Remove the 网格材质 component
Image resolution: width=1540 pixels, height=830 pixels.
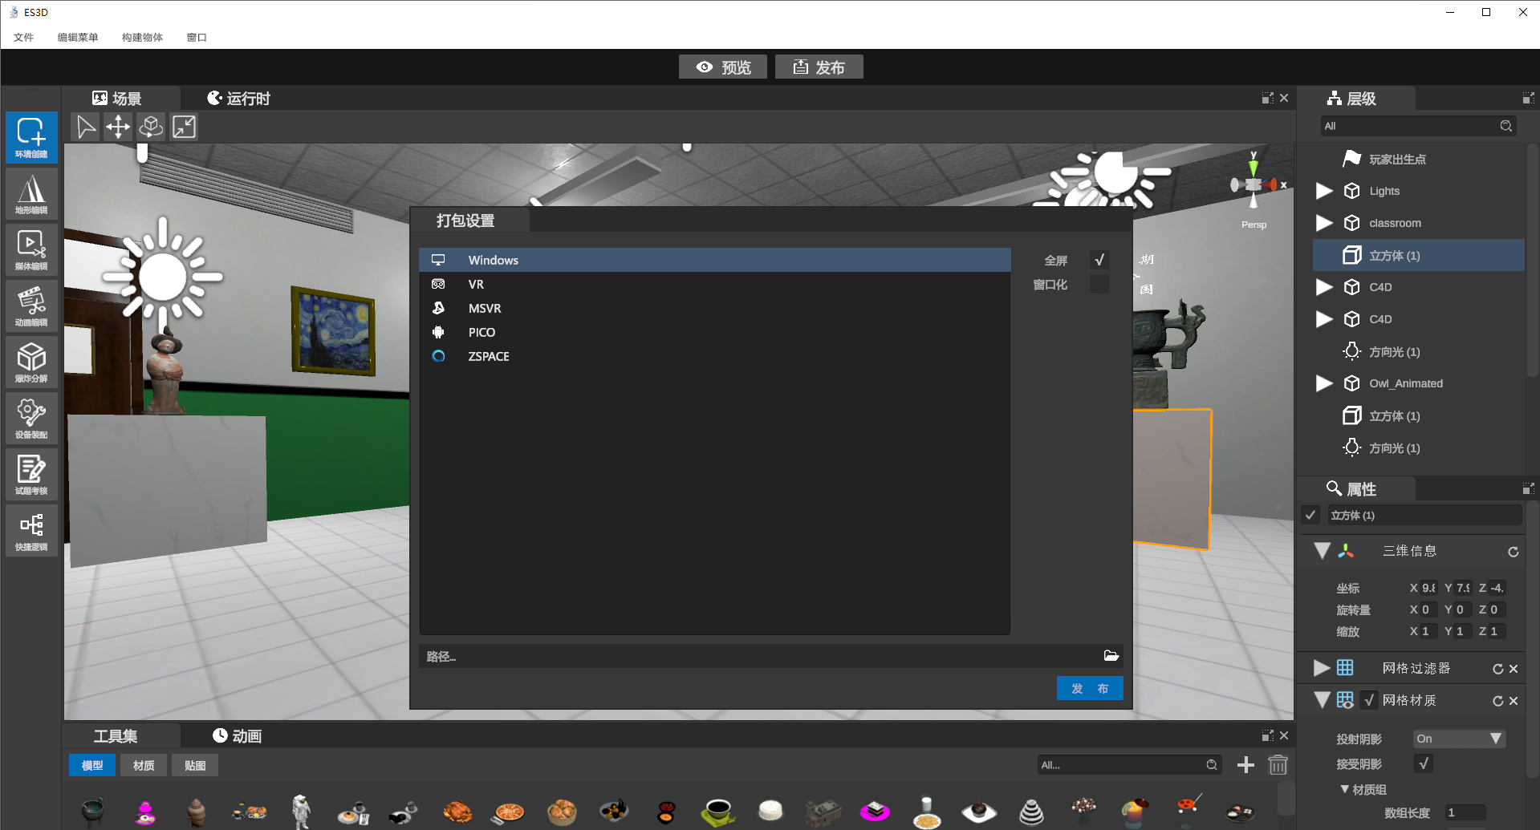click(1514, 701)
